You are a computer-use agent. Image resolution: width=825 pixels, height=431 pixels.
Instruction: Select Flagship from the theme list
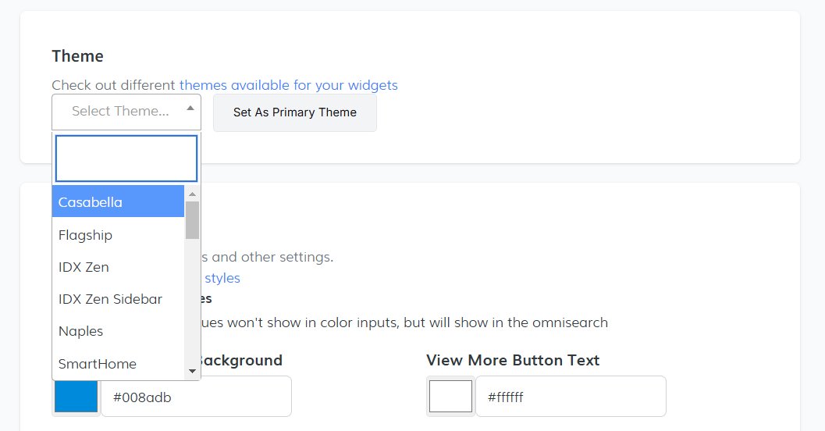pyautogui.click(x=118, y=235)
